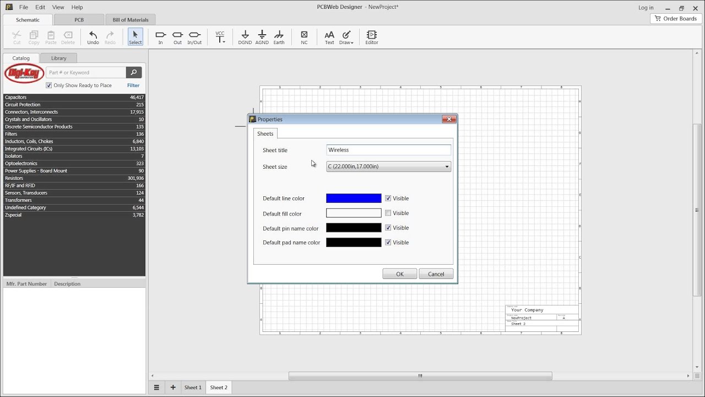
Task: Toggle Visible for Default line color
Action: pyautogui.click(x=388, y=198)
